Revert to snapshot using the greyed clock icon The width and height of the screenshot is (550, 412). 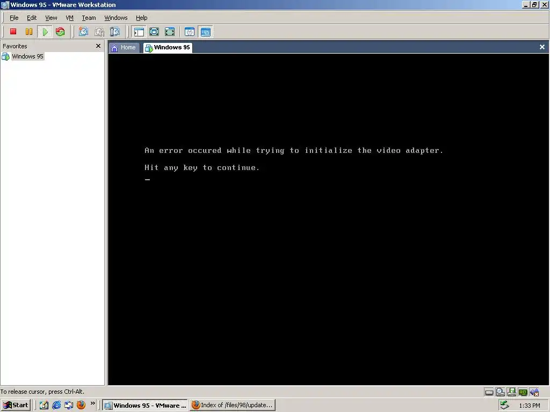tap(99, 32)
